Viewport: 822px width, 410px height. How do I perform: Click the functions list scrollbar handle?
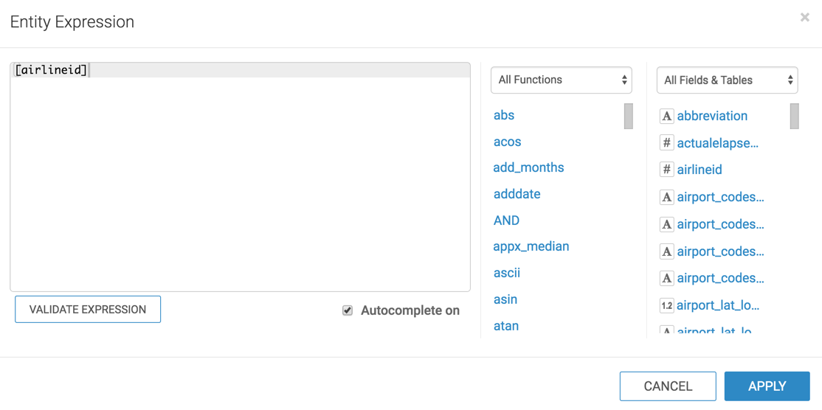[x=629, y=117]
